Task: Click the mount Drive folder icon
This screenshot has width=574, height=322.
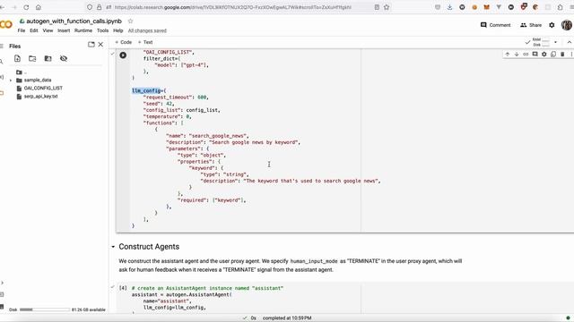Action: [48, 58]
